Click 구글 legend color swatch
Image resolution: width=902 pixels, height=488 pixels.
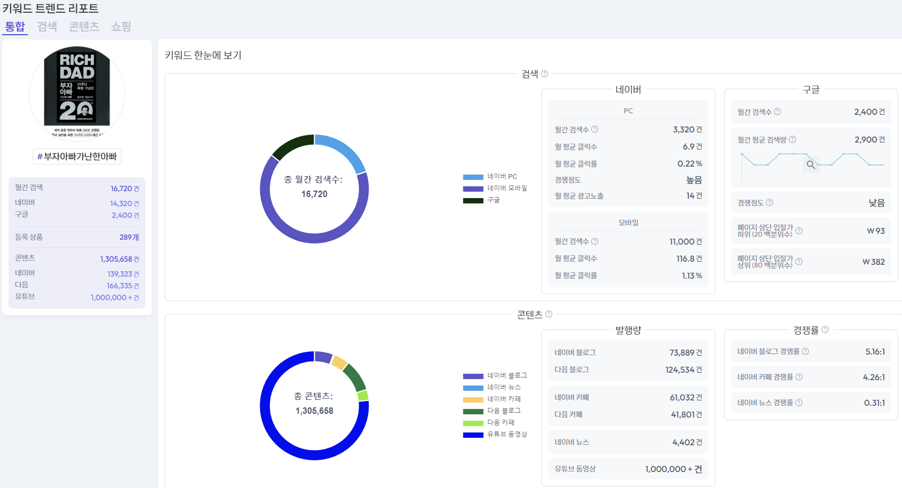[x=473, y=200]
